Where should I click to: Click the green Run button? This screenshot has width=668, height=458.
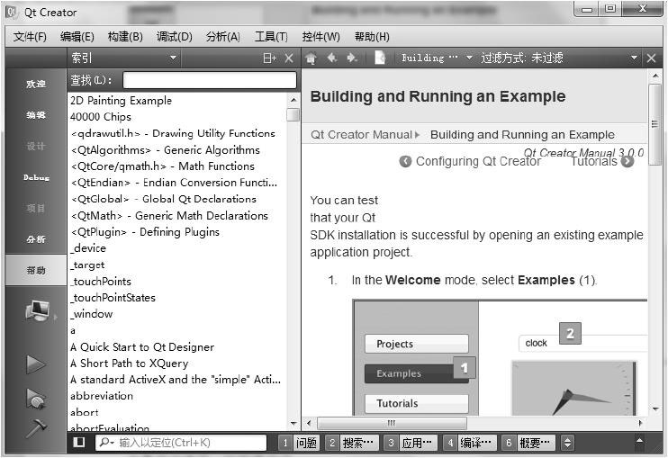pos(36,364)
